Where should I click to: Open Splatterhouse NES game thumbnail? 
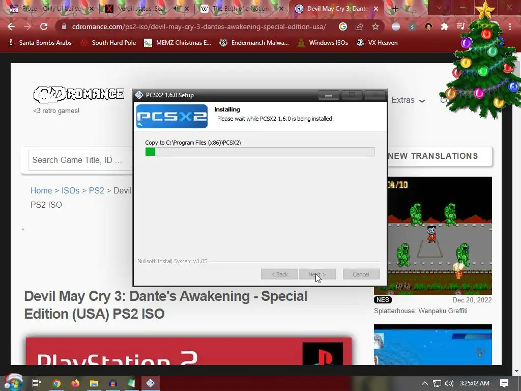pos(439,235)
